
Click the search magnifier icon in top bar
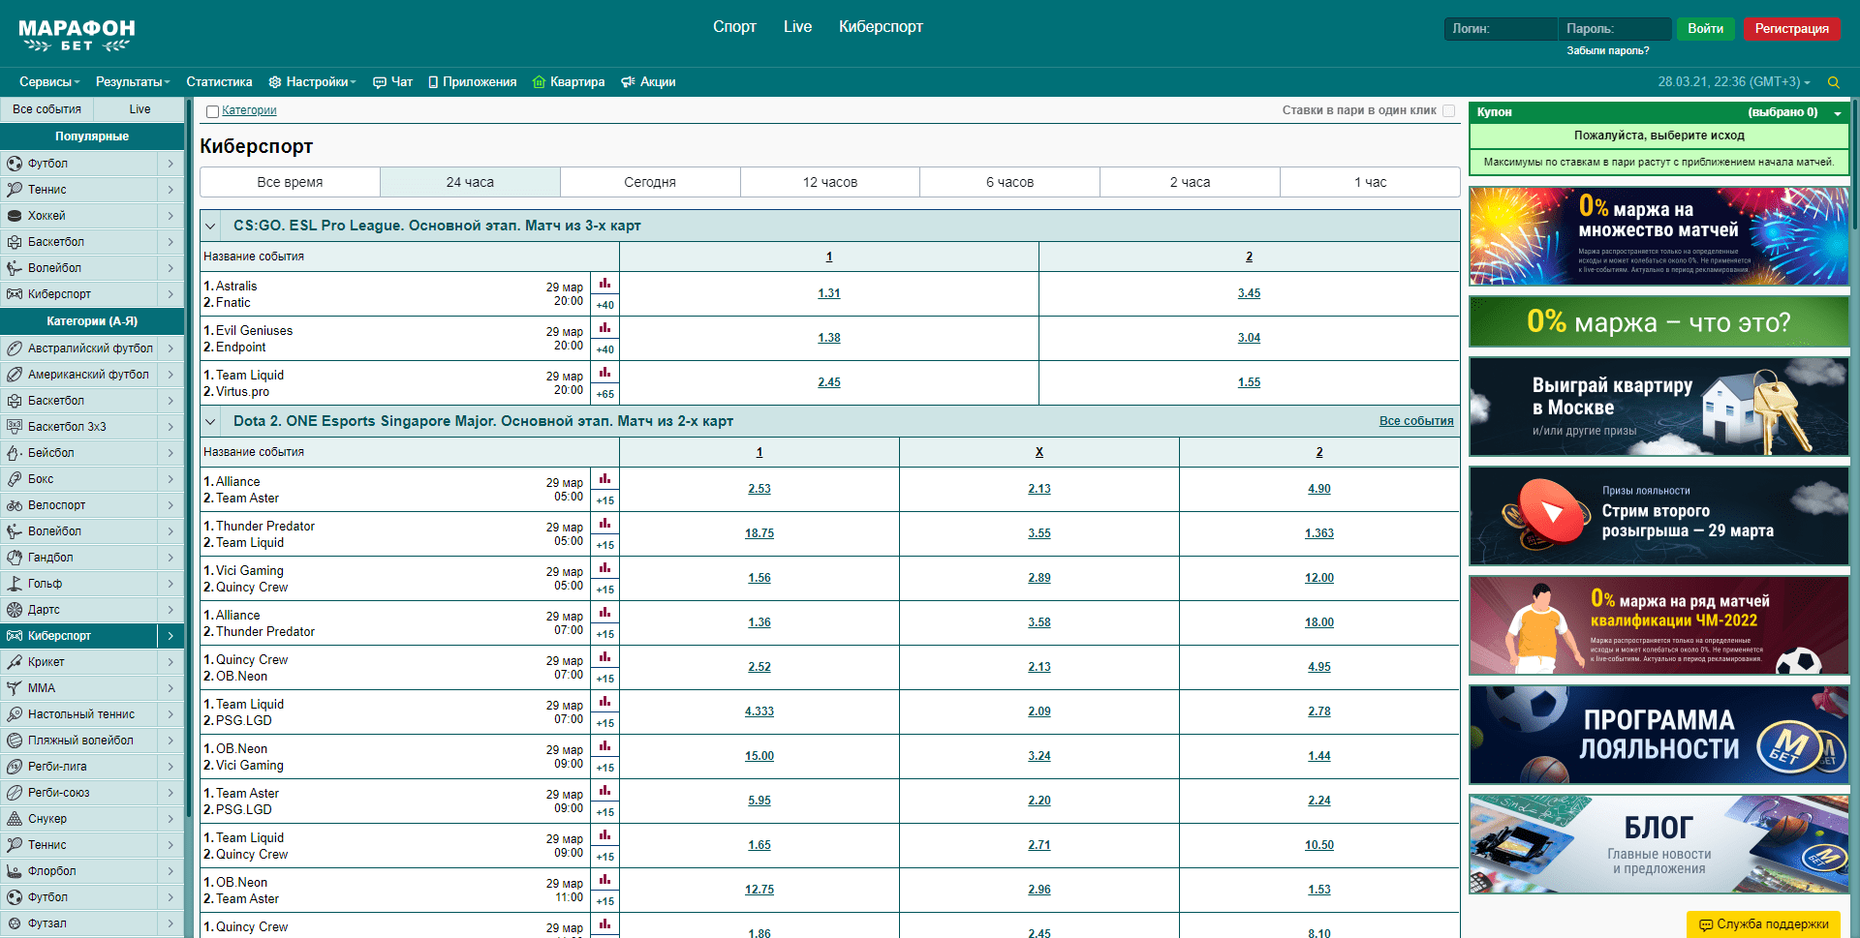[1833, 82]
